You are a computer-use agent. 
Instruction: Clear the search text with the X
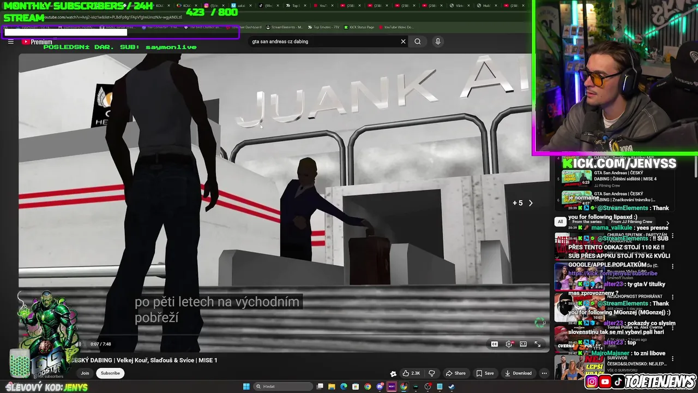403,41
